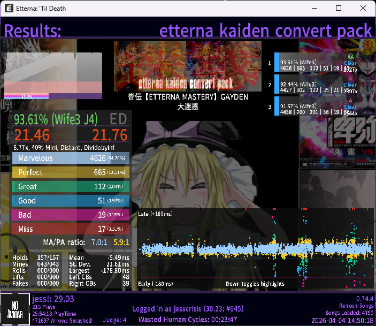Select the third-ranked 91.57% score entry
The image size is (376, 326).
(x=316, y=106)
